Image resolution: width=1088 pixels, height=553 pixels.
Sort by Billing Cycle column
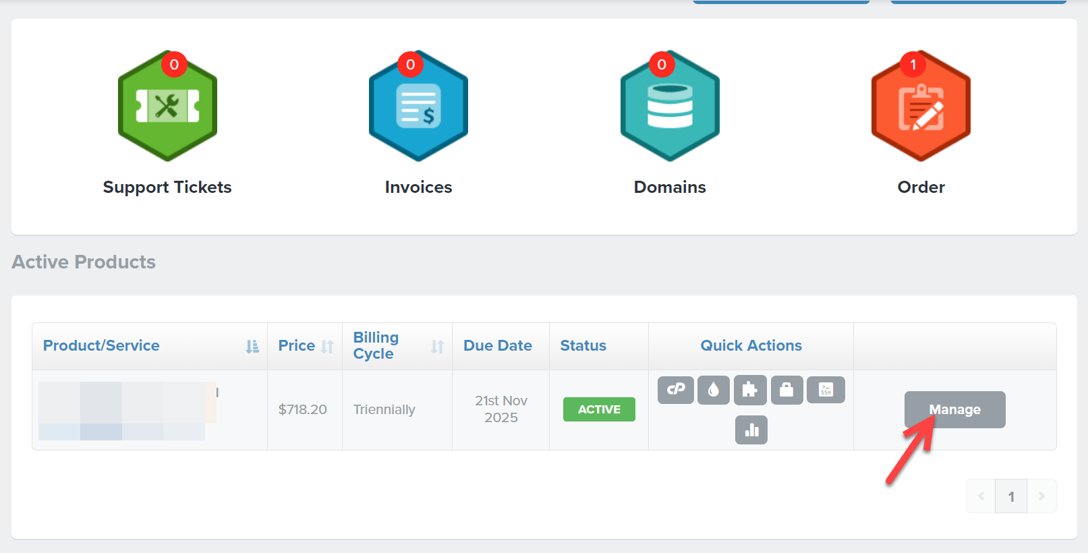tap(397, 346)
